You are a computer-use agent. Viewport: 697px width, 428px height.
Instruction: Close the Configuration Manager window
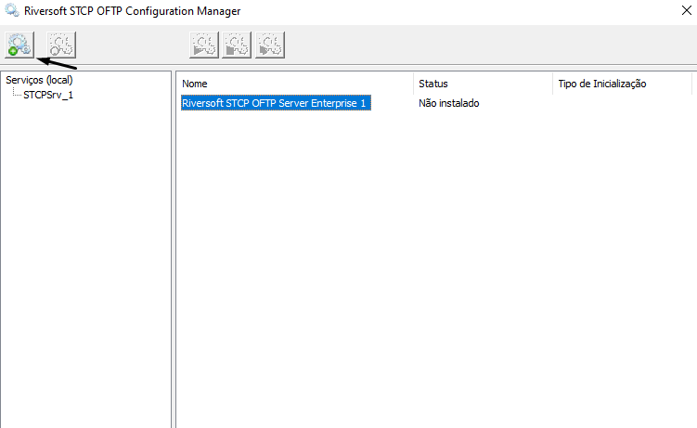pos(687,10)
